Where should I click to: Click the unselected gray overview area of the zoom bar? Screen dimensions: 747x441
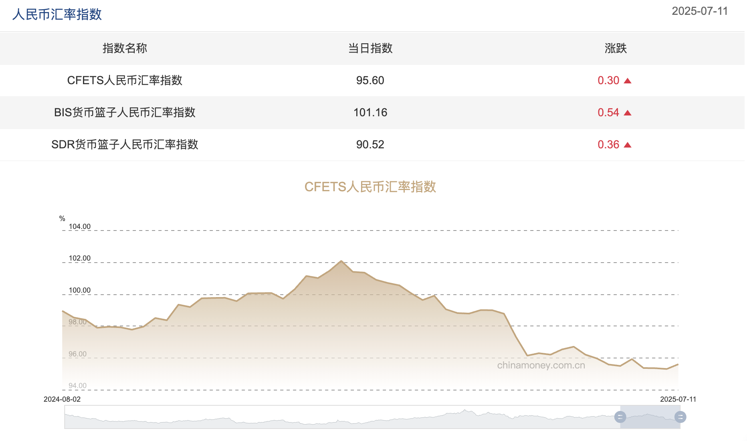342,417
